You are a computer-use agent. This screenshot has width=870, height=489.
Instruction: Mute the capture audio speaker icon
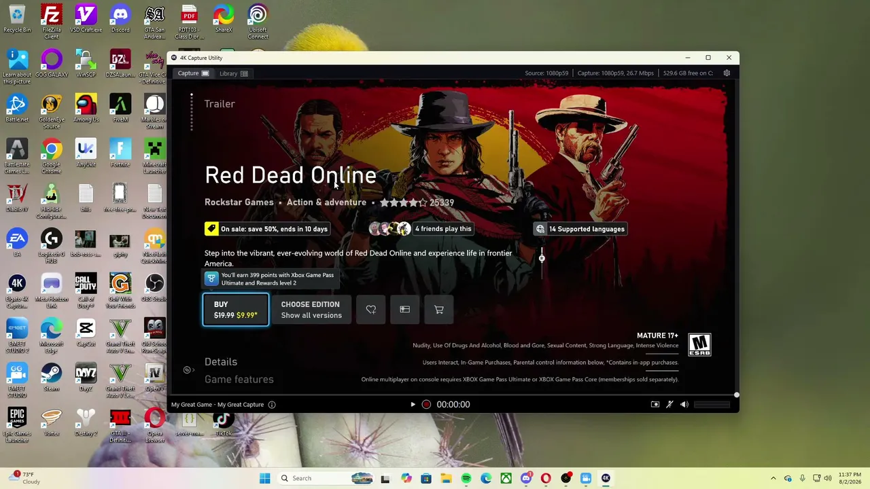coord(684,405)
